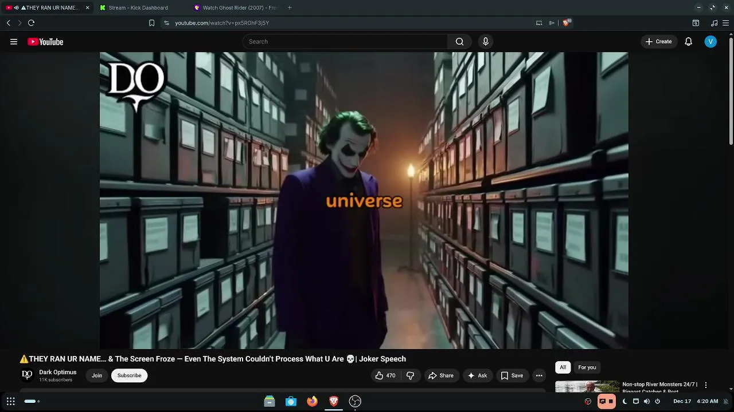
Task: Toggle night mode moon tray icon
Action: pyautogui.click(x=625, y=401)
